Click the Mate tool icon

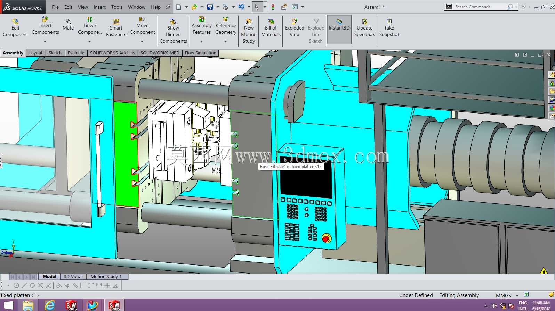(x=68, y=22)
